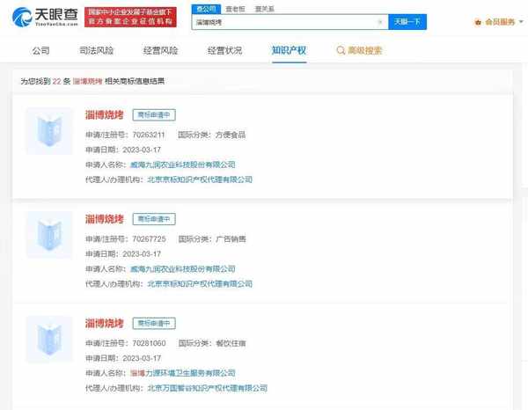Open applicant 威海九润农业科技股份有限公司 in first result

182,164
